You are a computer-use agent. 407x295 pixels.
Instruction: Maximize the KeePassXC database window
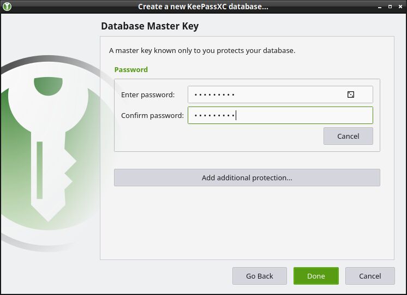[x=390, y=7]
